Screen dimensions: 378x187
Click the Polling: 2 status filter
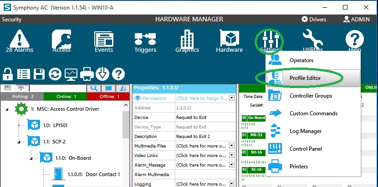pyautogui.click(x=22, y=97)
